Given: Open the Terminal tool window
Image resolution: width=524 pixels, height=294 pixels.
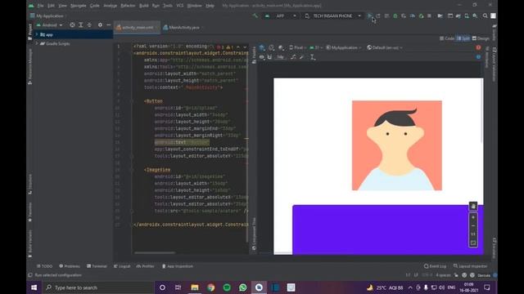Looking at the screenshot, I should click(x=97, y=266).
